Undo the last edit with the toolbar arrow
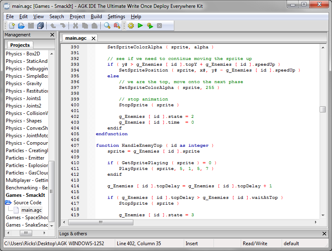The width and height of the screenshot is (332, 251). 53,26
